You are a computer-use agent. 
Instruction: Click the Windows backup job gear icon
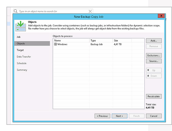[55, 44]
